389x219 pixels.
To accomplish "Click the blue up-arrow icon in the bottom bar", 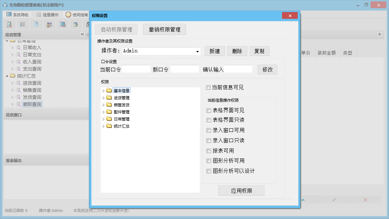I will (x=303, y=200).
